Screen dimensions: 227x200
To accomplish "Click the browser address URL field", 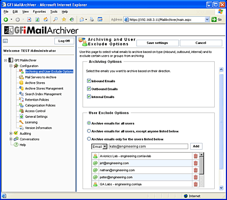I will click(x=165, y=19).
